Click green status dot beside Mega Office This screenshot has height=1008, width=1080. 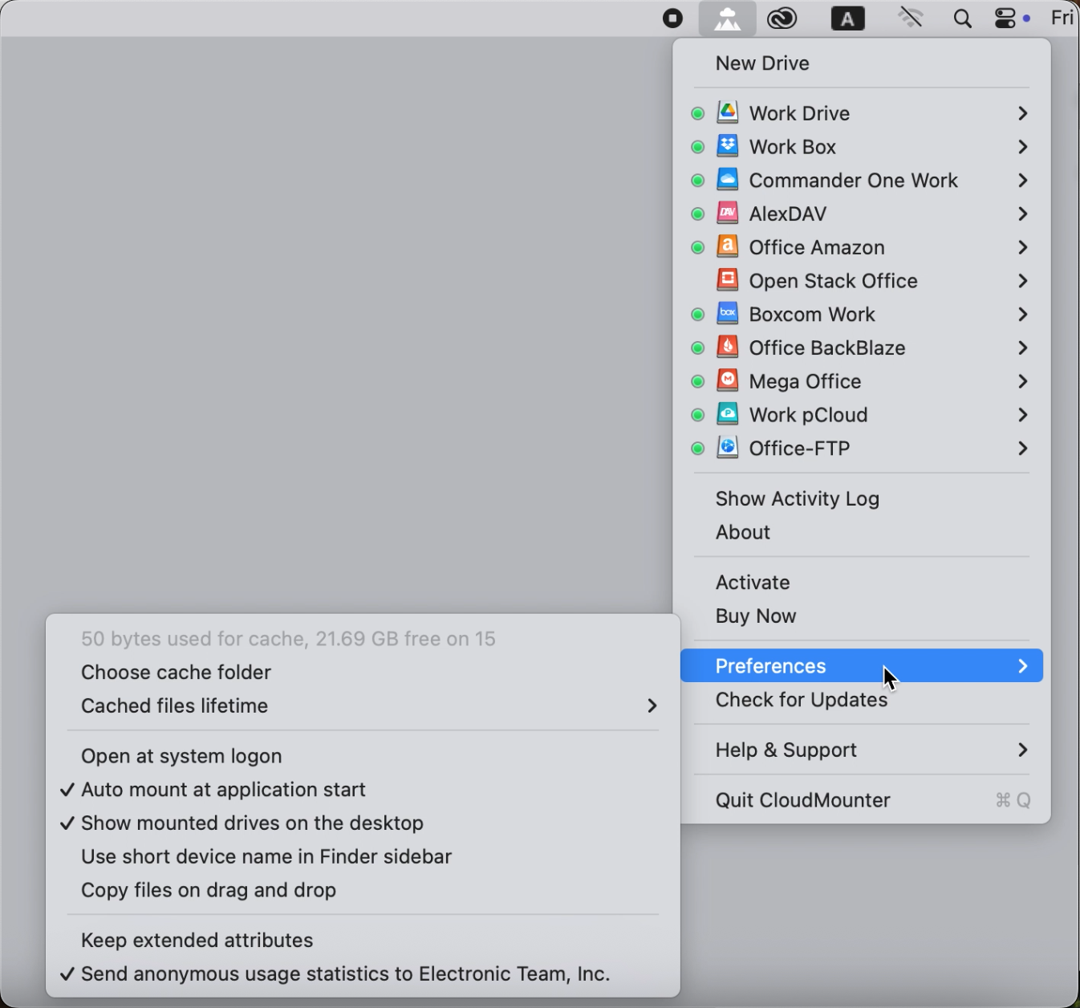[698, 382]
